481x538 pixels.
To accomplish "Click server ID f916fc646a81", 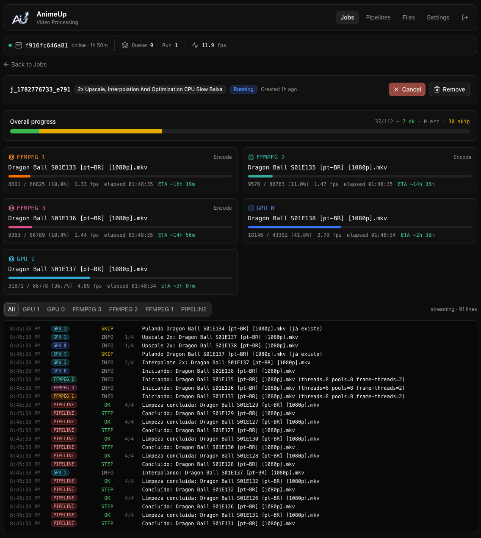I will tap(47, 45).
